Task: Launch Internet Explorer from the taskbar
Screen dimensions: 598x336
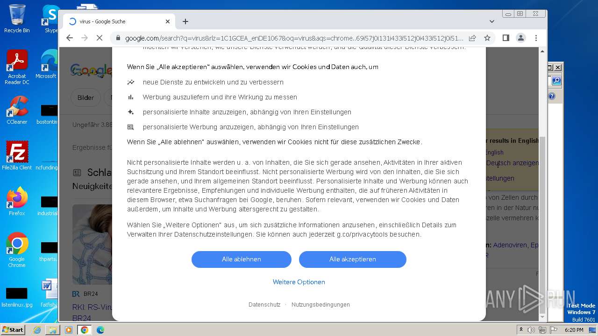Action: click(x=37, y=330)
